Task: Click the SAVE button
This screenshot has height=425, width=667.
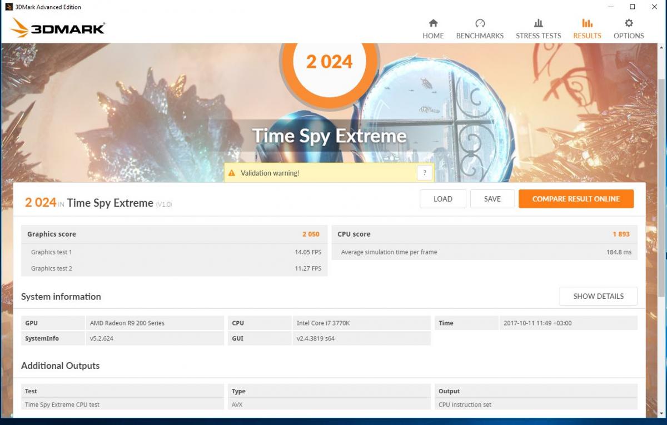Action: pyautogui.click(x=492, y=199)
